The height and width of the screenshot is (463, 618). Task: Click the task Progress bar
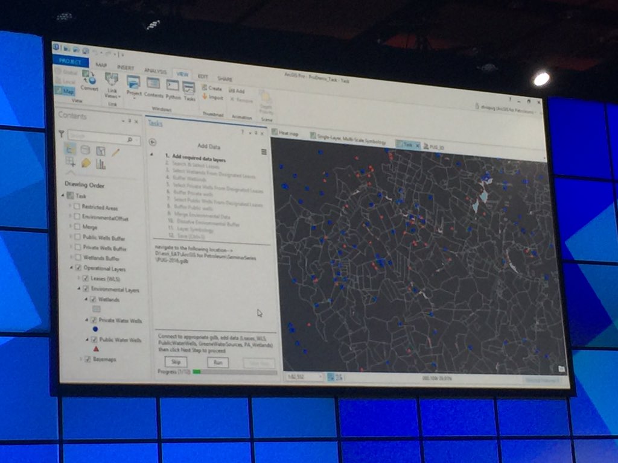click(235, 372)
